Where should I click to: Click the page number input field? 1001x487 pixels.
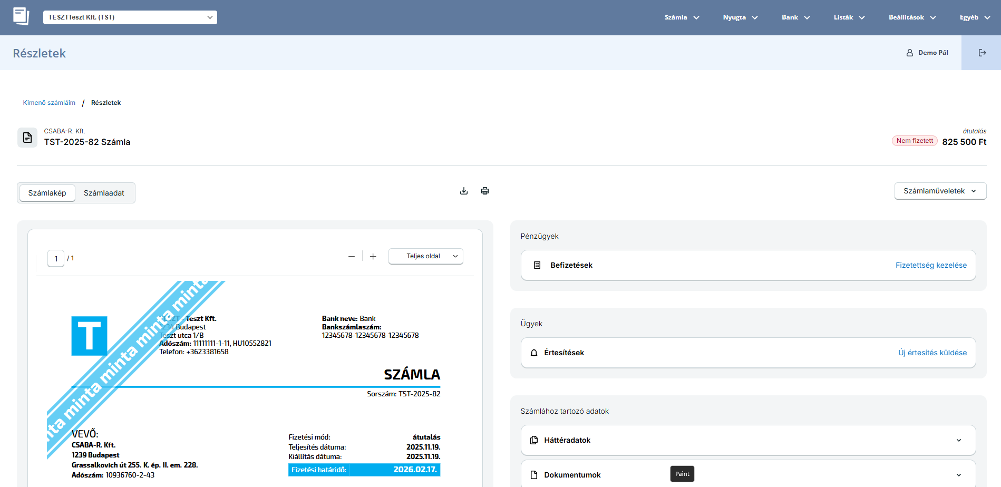pyautogui.click(x=56, y=259)
